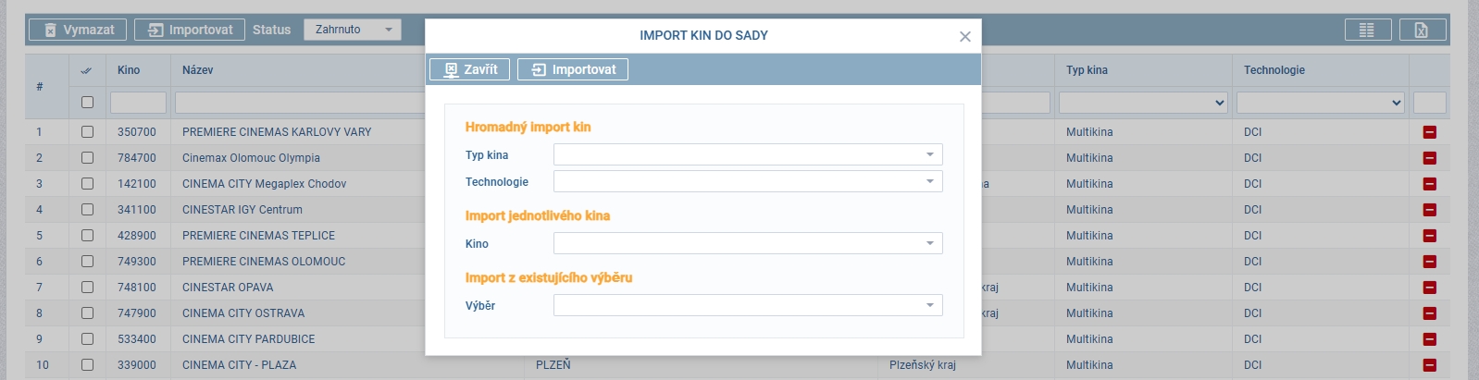Click the Vymazat button in main toolbar
The height and width of the screenshot is (380, 1479).
point(79,30)
